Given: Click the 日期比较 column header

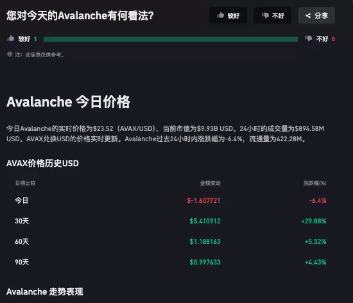Looking at the screenshot, I should pyautogui.click(x=25, y=183).
